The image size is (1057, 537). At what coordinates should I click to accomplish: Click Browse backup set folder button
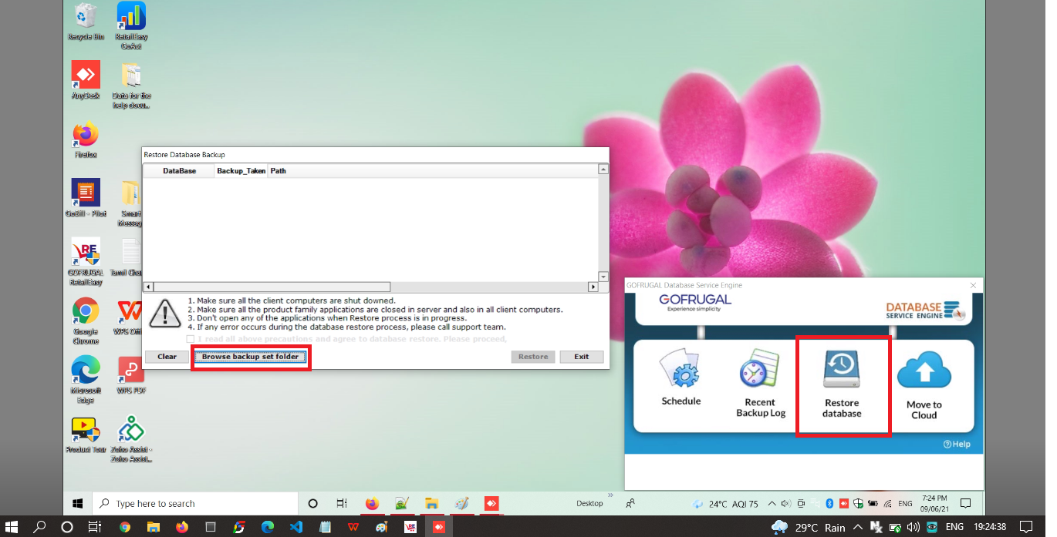250,357
